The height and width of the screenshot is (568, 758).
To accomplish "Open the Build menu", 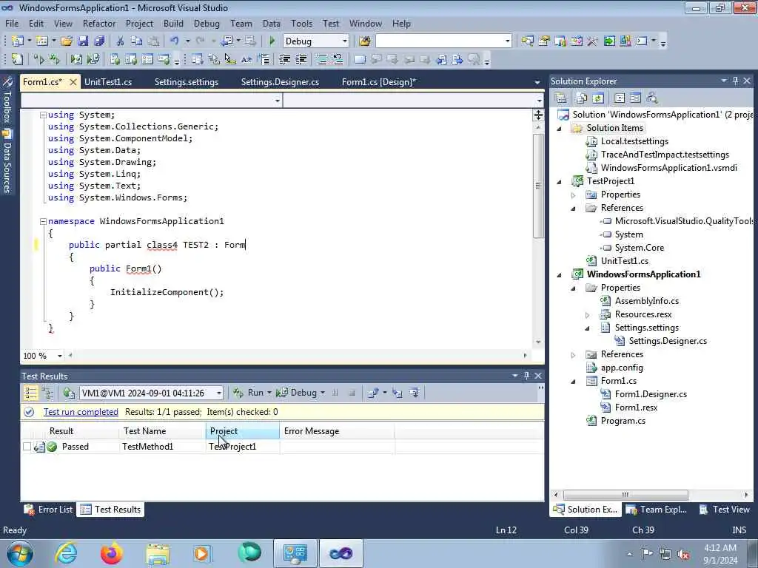I will tap(173, 23).
